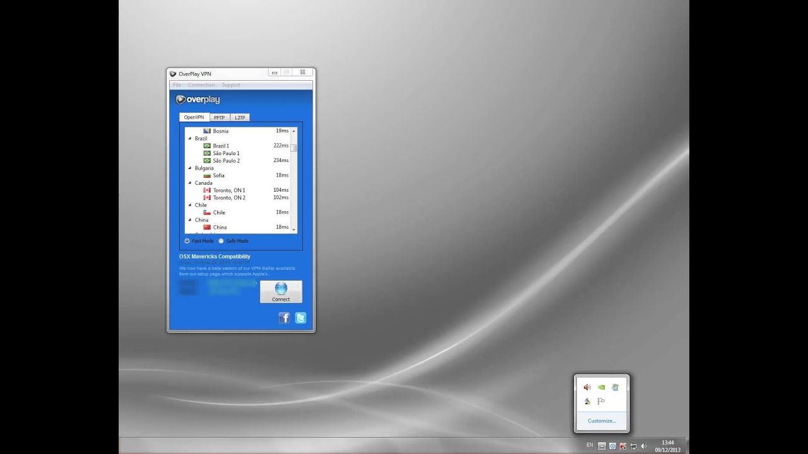
Task: Click the server list scrollbar thumb
Action: [x=294, y=148]
